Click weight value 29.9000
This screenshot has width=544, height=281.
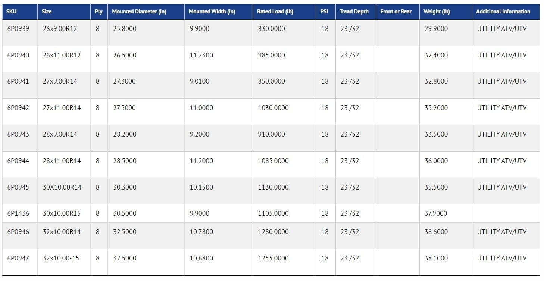tap(436, 29)
